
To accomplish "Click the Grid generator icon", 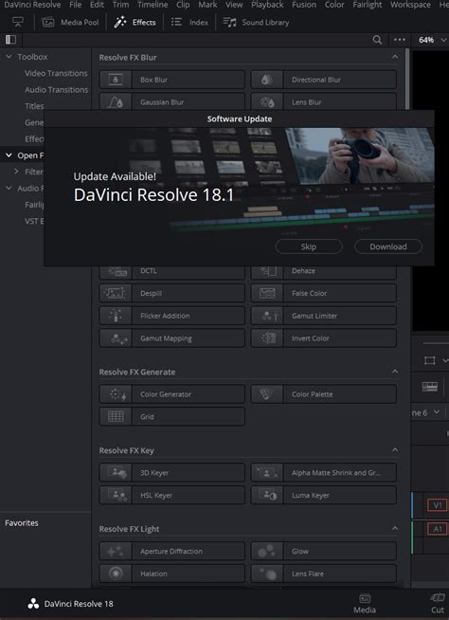I will coord(115,416).
